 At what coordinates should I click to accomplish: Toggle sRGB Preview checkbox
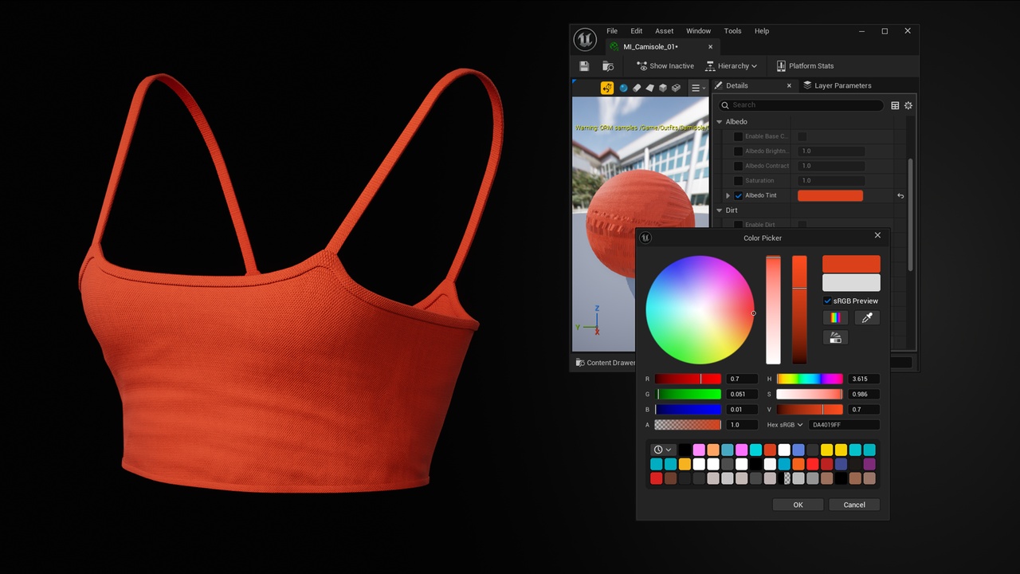pyautogui.click(x=827, y=301)
